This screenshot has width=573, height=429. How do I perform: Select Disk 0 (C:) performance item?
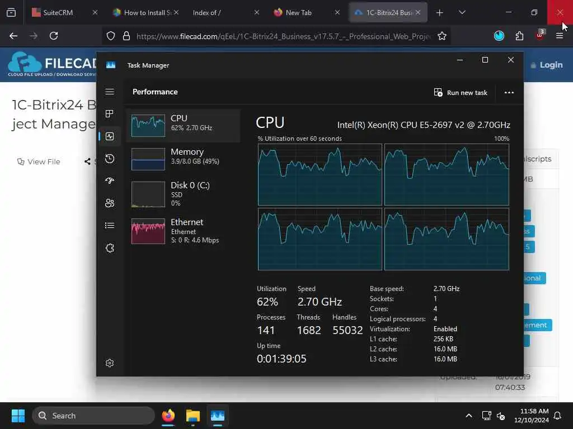184,194
